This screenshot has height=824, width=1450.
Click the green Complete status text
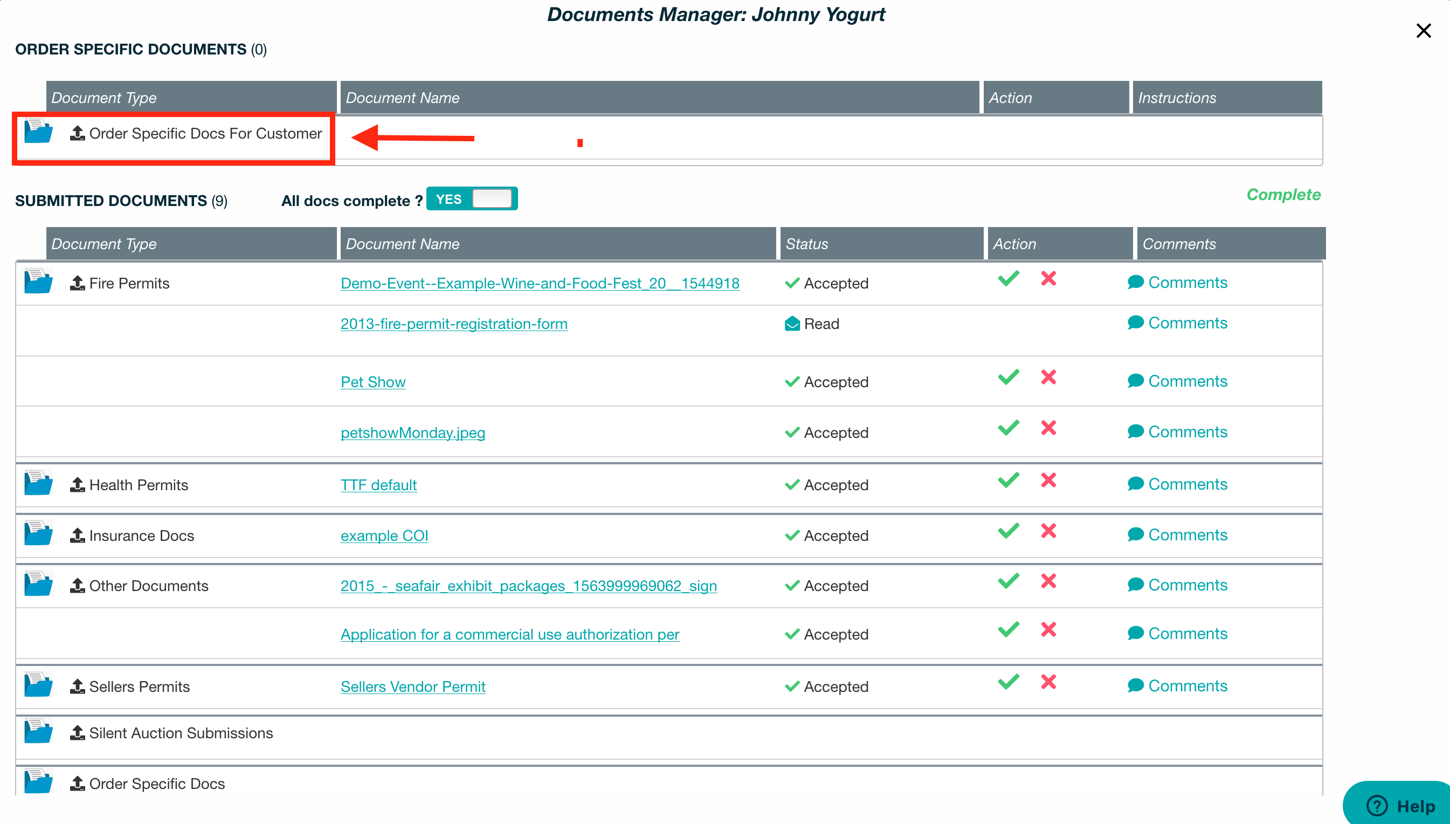[1284, 194]
